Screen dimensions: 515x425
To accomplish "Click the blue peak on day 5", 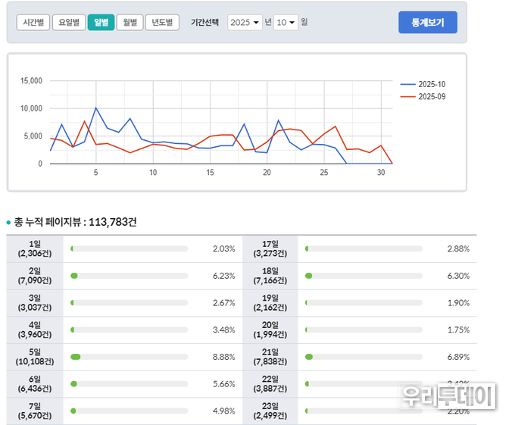I will pyautogui.click(x=95, y=108).
